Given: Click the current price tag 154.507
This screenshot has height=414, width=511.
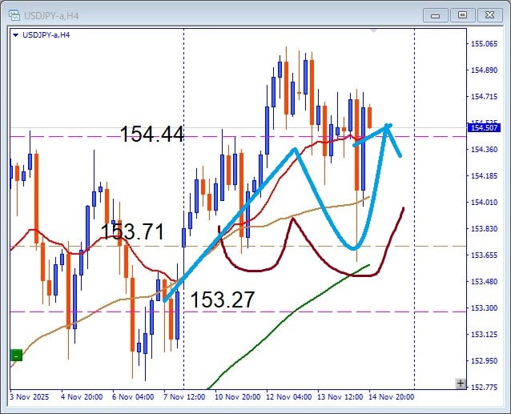Looking at the screenshot, I should [486, 128].
